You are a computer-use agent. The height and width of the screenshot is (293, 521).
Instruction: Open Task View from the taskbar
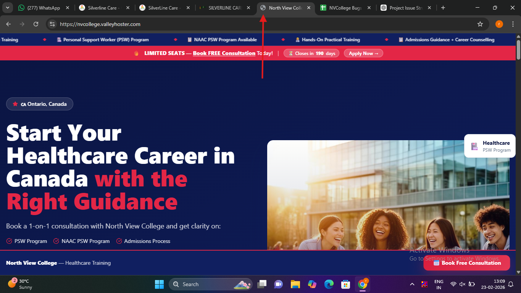pyautogui.click(x=262, y=284)
